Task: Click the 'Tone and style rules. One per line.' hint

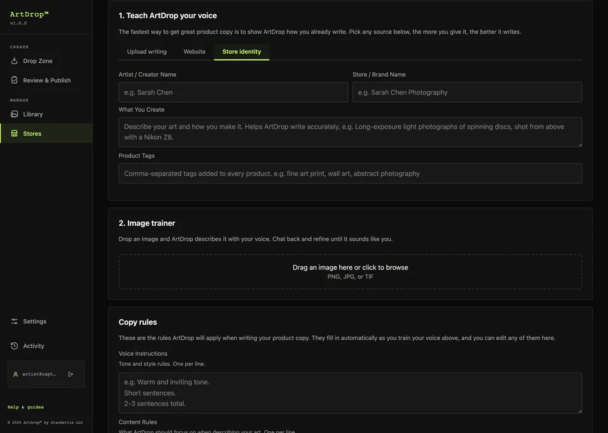Action: click(x=161, y=364)
